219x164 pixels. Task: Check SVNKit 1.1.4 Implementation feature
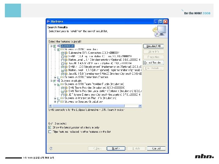pyautogui.click(x=63, y=56)
